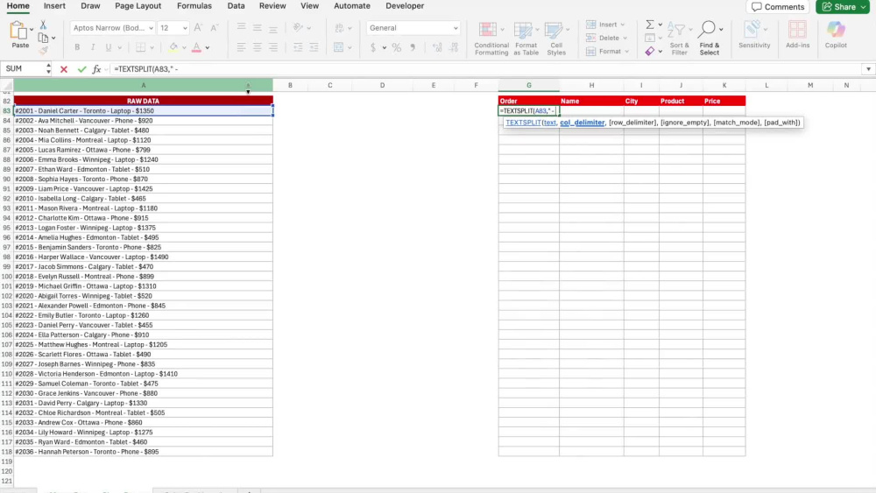Switch to the Formulas tab
Image resolution: width=876 pixels, height=493 pixels.
click(x=194, y=6)
